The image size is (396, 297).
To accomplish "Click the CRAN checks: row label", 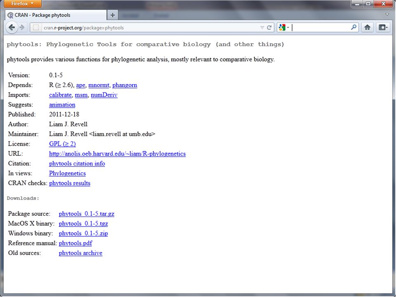I will pos(28,183).
